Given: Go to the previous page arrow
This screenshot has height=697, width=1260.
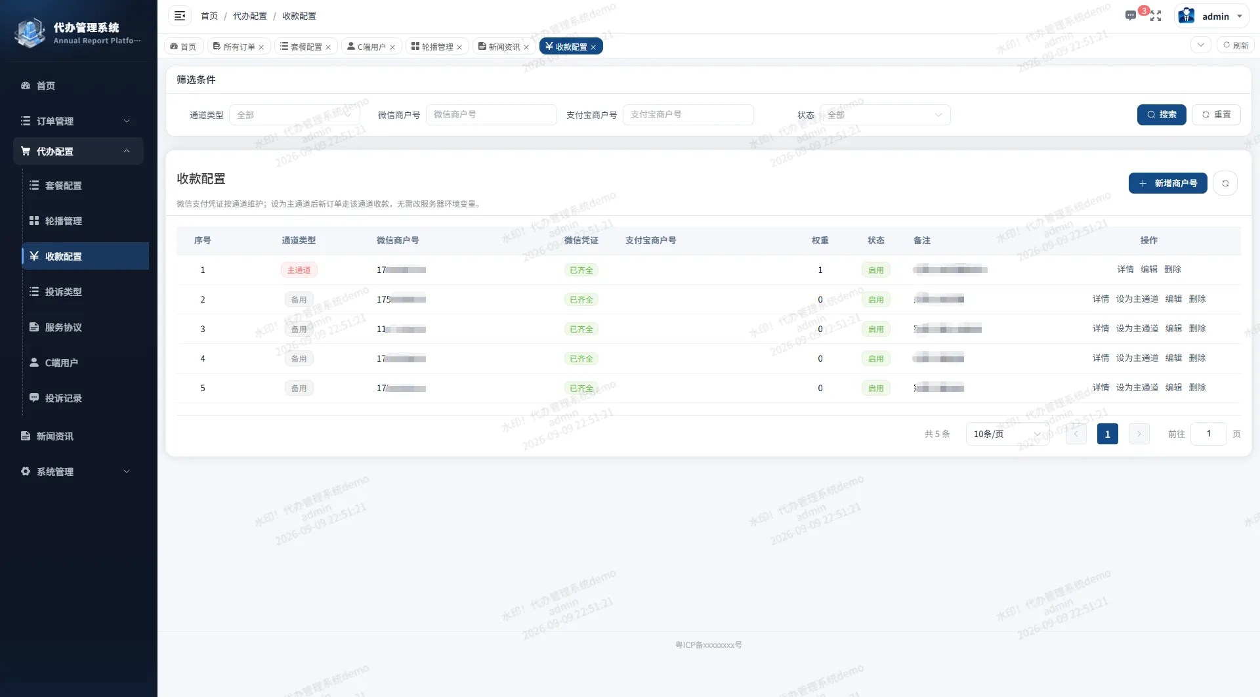Looking at the screenshot, I should coord(1076,434).
